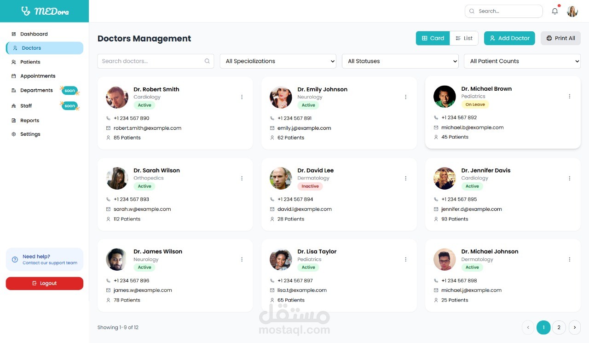This screenshot has height=343, width=589.
Task: Open Appointments in the sidebar
Action: (44, 76)
